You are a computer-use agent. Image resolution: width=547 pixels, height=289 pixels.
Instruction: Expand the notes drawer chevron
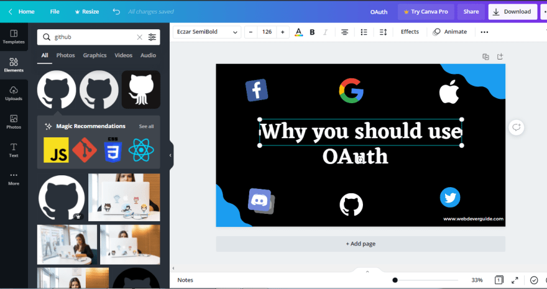coord(367,272)
